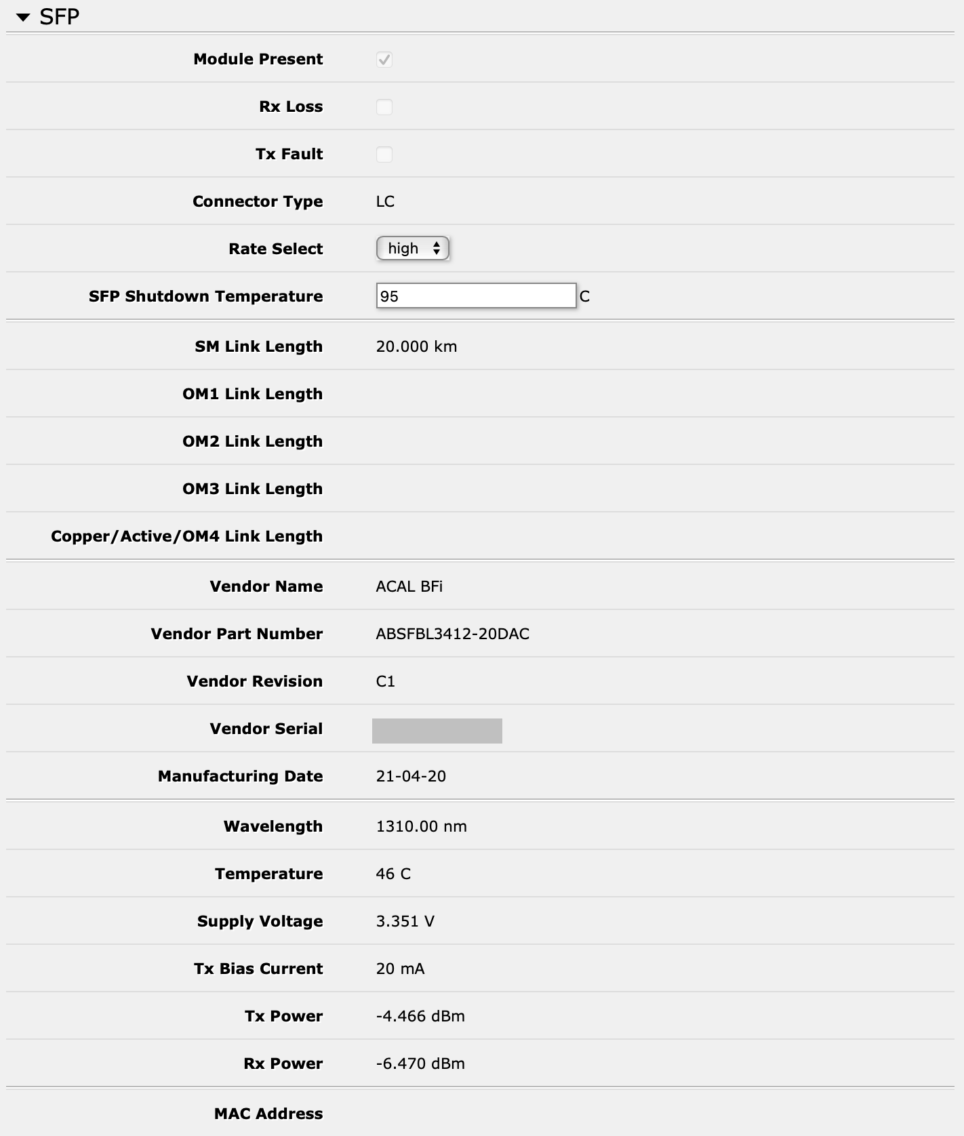964x1136 pixels.
Task: Click the Wavelength value 1310.00 nm
Action: pos(422,826)
